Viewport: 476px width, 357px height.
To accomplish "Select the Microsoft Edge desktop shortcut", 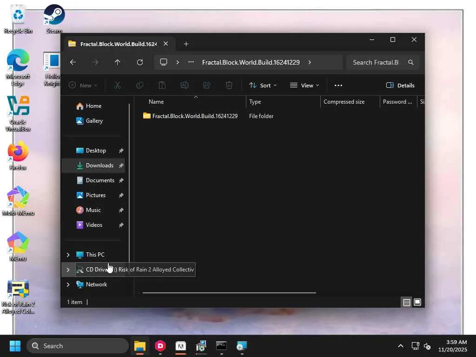I will [x=18, y=67].
